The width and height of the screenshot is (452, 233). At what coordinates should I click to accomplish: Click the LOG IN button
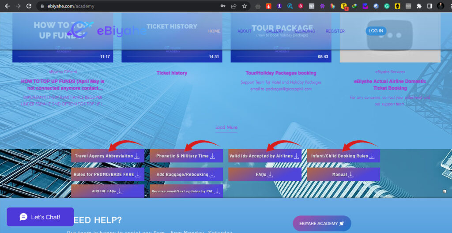(x=376, y=31)
